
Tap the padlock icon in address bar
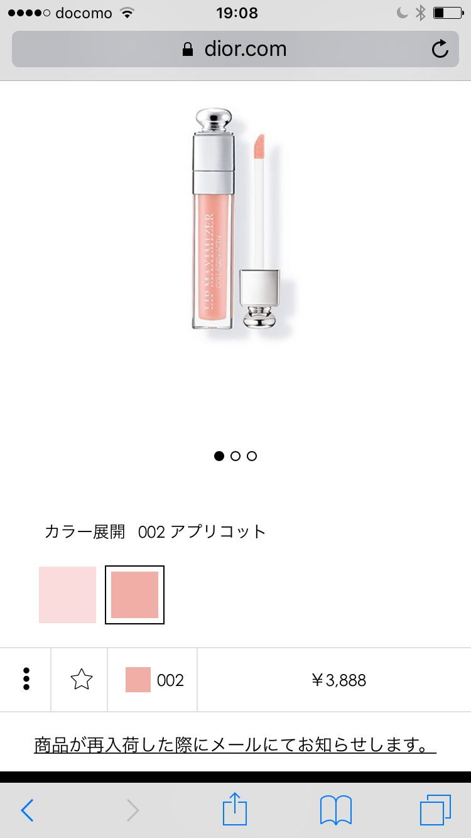[x=188, y=49]
